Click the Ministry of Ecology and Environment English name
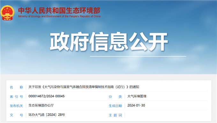This screenshot has width=217, height=123. tap(59, 16)
